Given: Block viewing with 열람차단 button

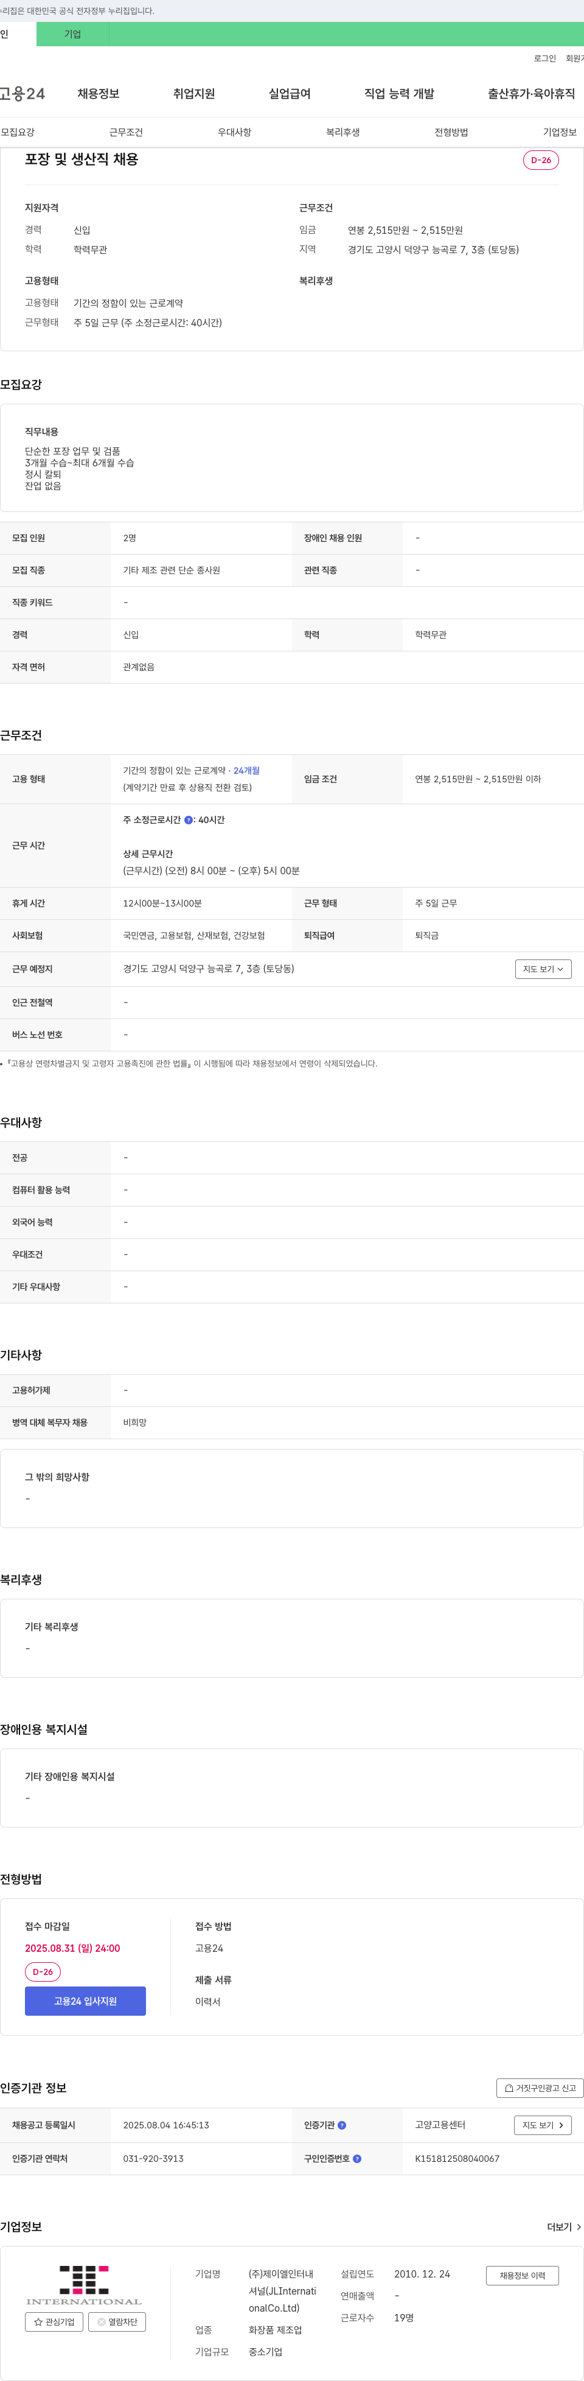Looking at the screenshot, I should tap(116, 2321).
